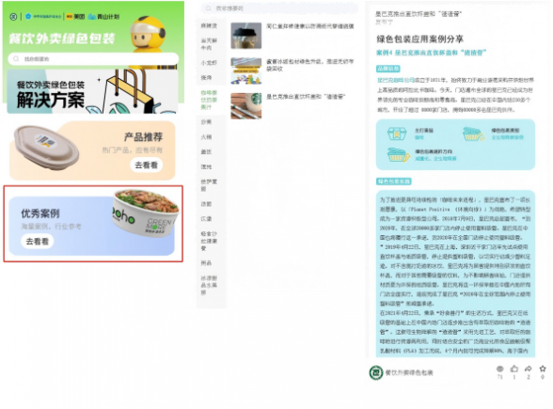Screen dimensions: 553x409
Task: Select the 火锅 category in sidebar
Action: [206, 137]
